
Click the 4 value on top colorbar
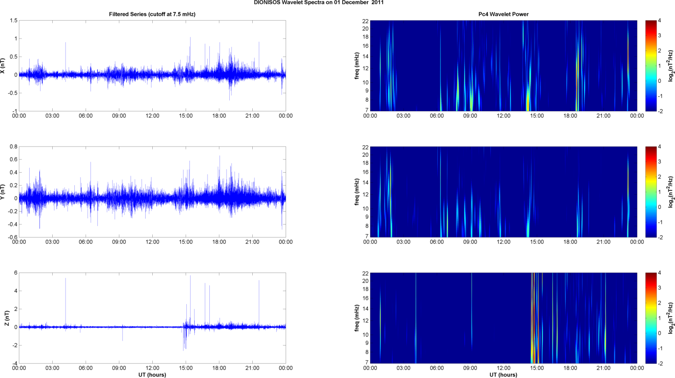coord(660,21)
